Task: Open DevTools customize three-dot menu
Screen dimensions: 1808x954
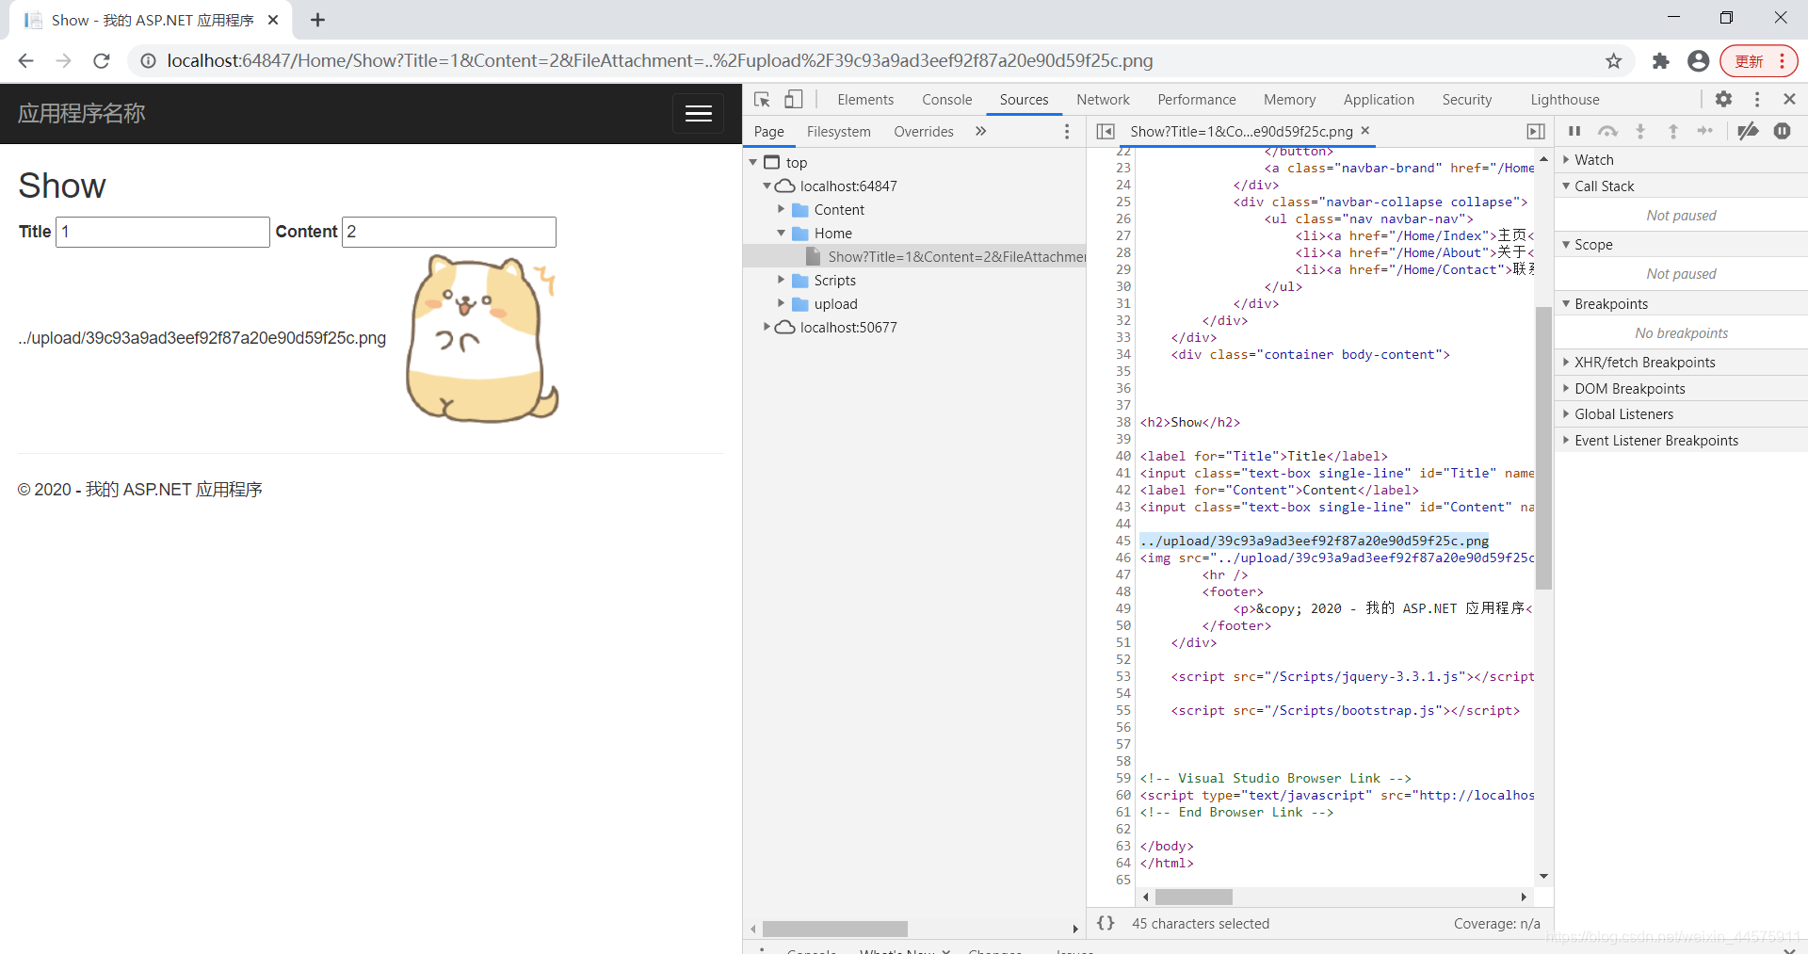Action: click(x=1757, y=99)
